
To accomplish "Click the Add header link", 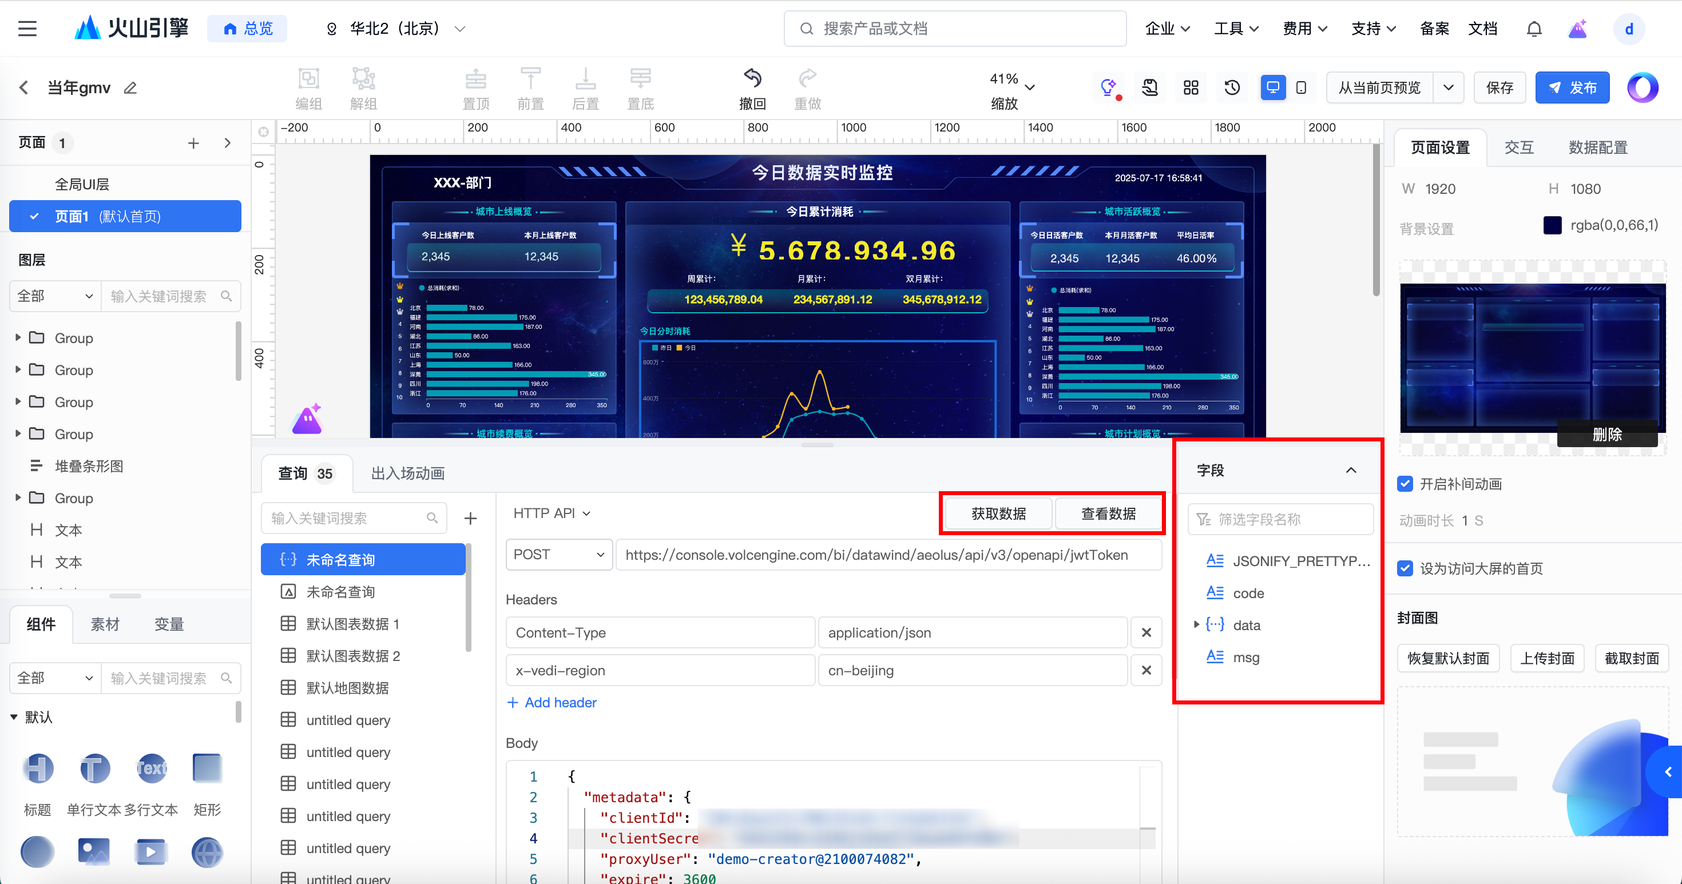I will [x=552, y=702].
